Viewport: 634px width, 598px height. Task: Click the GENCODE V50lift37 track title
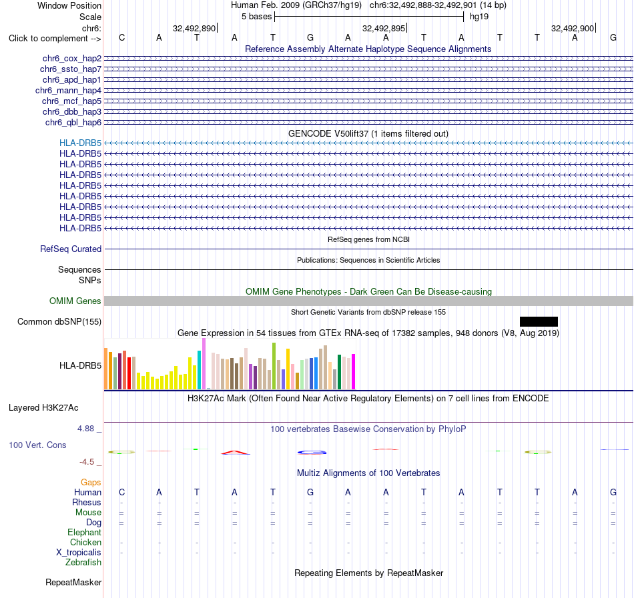tap(368, 133)
